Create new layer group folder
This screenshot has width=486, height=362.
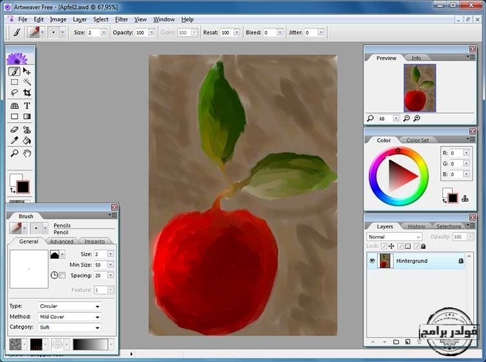pyautogui.click(x=396, y=342)
